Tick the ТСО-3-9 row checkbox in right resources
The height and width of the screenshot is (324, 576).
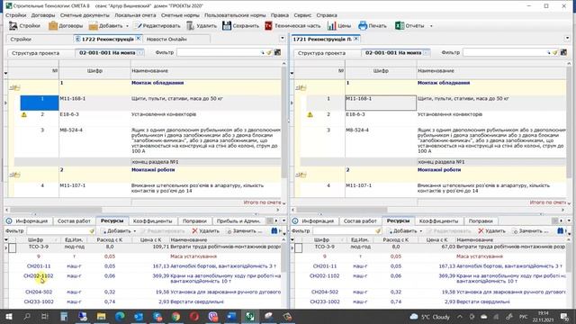tap(299, 248)
